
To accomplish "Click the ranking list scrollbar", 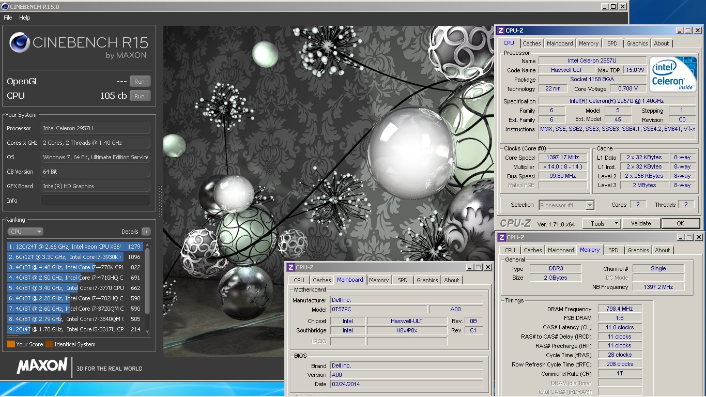I will click(x=147, y=281).
